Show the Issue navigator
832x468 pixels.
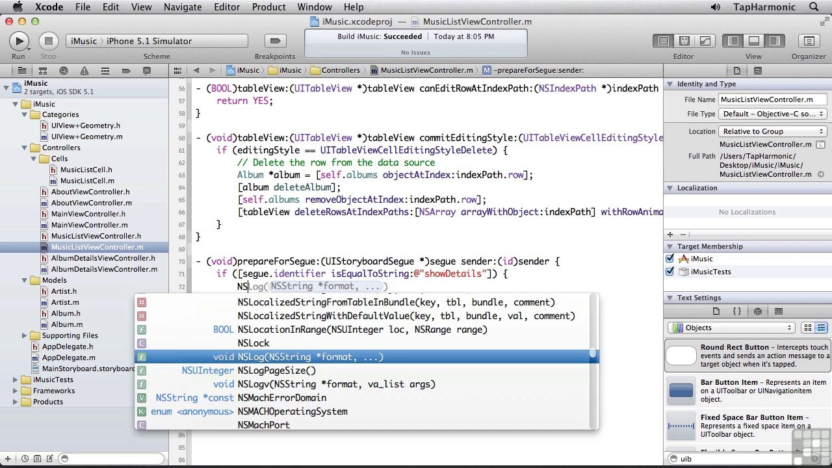pyautogui.click(x=84, y=70)
